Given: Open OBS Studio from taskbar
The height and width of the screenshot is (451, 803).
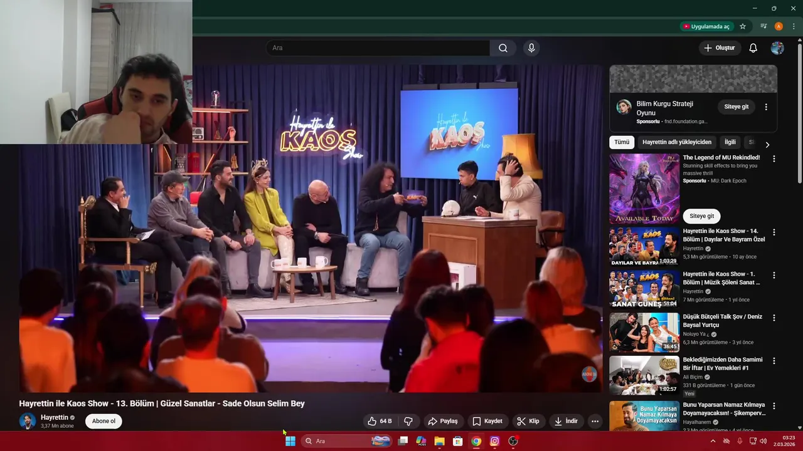Looking at the screenshot, I should click(x=513, y=441).
